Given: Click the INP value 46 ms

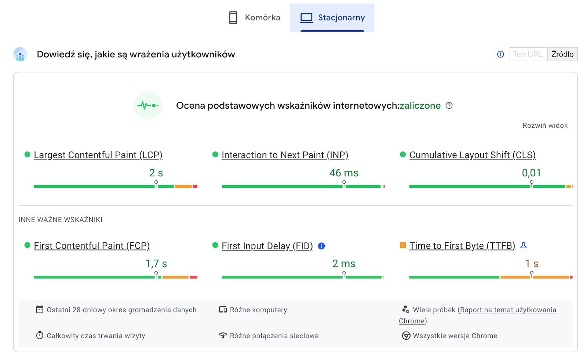Looking at the screenshot, I should click(344, 173).
